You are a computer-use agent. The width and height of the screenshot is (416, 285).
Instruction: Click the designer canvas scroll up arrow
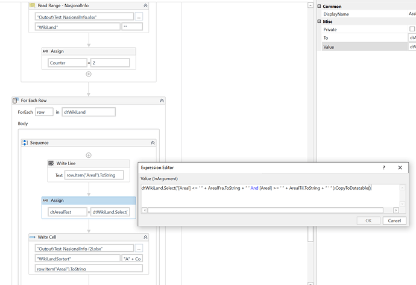coord(310,5)
